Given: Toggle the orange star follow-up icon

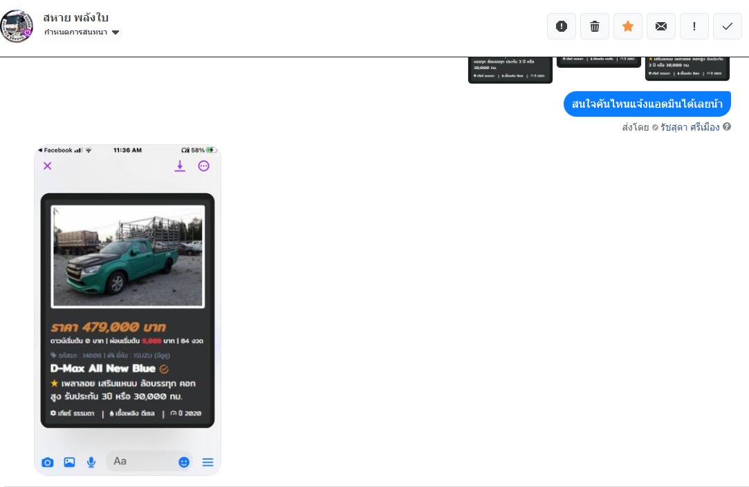Looking at the screenshot, I should [x=628, y=26].
